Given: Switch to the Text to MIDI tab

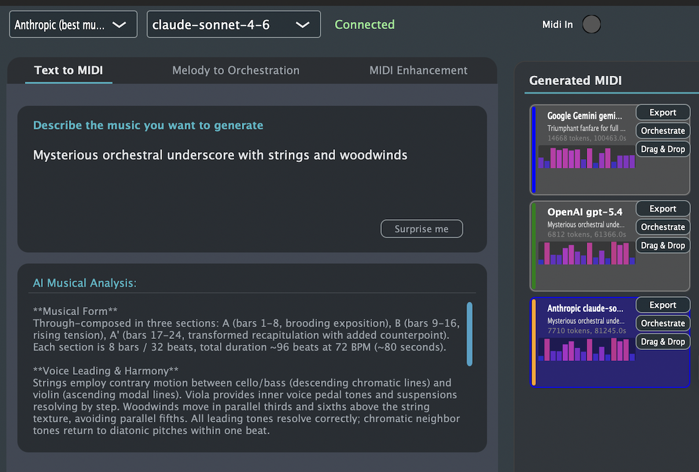Looking at the screenshot, I should 69,71.
